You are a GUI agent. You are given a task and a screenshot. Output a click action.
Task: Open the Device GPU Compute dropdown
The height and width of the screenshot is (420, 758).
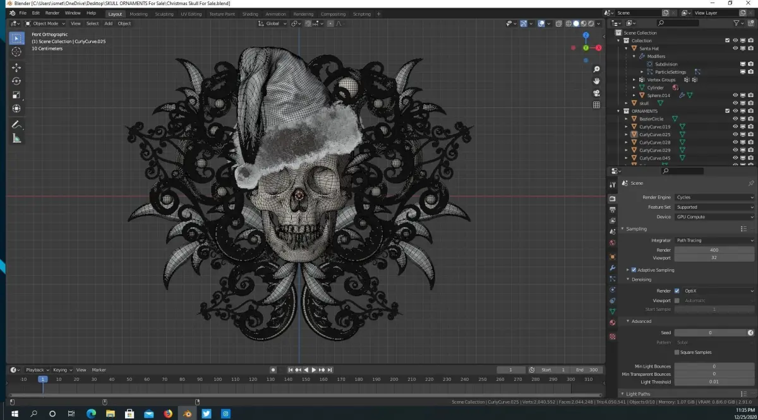pyautogui.click(x=714, y=217)
